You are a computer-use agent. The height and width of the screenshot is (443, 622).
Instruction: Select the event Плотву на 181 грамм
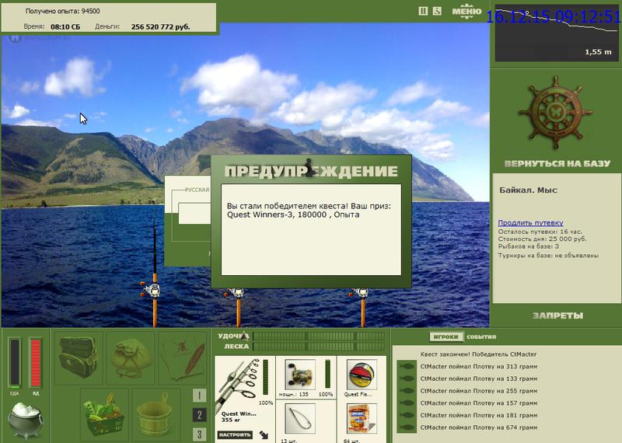coord(479,415)
